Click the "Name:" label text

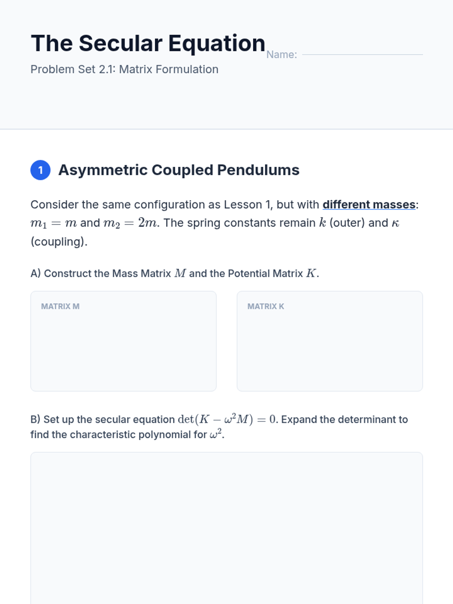[x=282, y=55]
